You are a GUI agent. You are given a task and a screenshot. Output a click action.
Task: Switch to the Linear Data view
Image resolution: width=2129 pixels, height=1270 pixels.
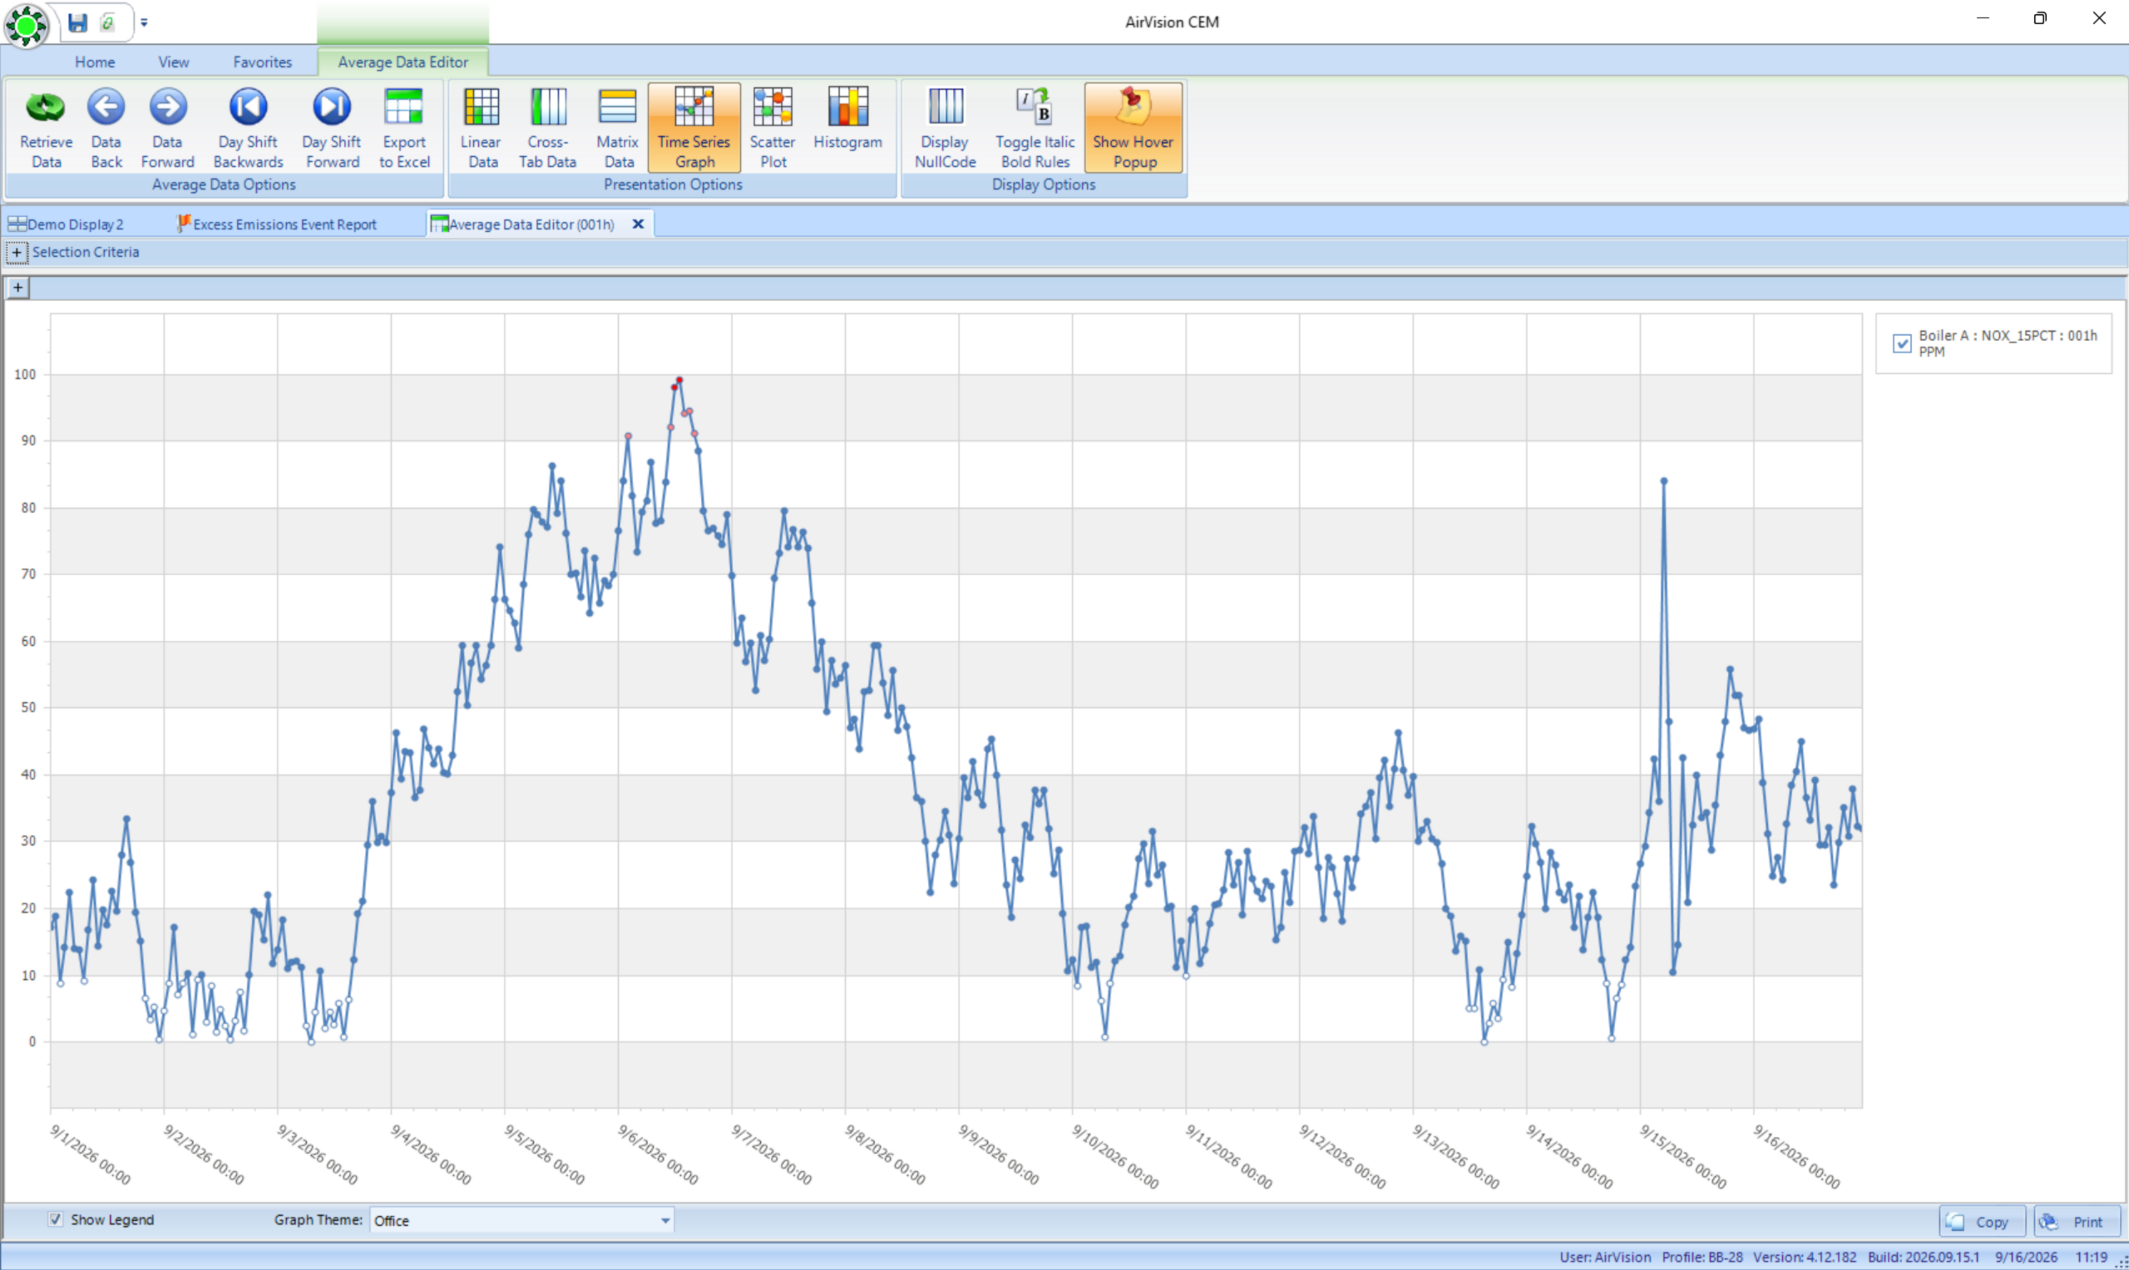point(481,126)
